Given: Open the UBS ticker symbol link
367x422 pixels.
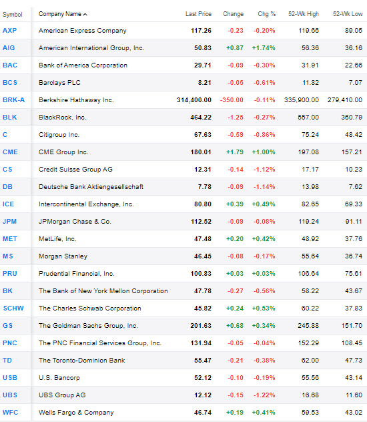Looking at the screenshot, I should [x=10, y=395].
